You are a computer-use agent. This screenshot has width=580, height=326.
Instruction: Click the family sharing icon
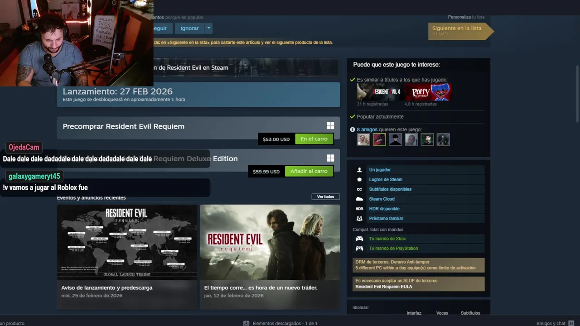click(359, 218)
